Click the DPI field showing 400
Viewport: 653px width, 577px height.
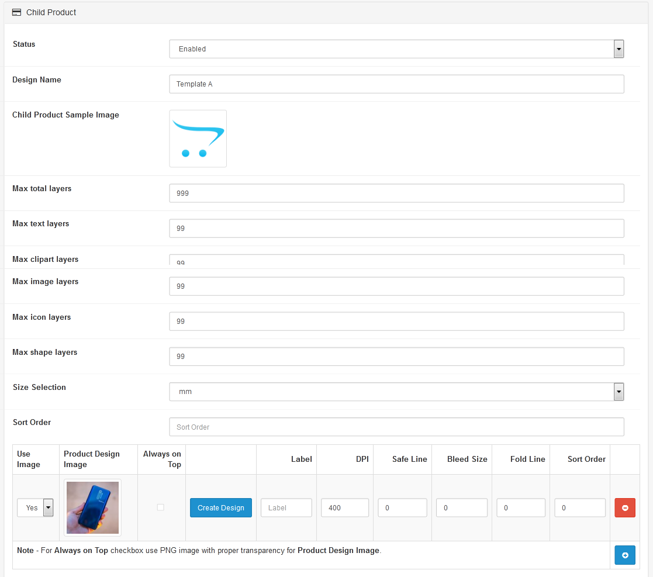point(345,507)
